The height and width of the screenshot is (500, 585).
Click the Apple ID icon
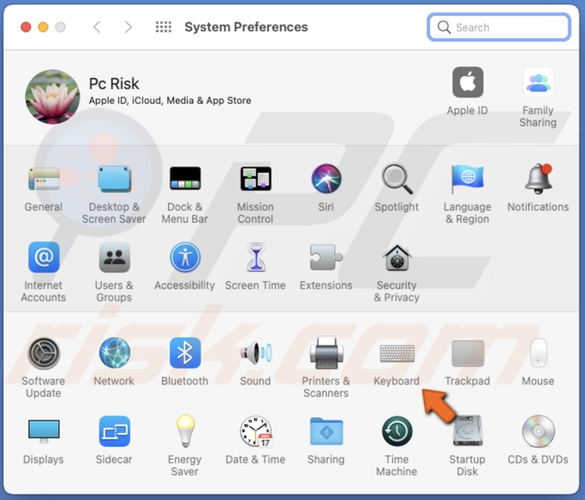tap(467, 84)
